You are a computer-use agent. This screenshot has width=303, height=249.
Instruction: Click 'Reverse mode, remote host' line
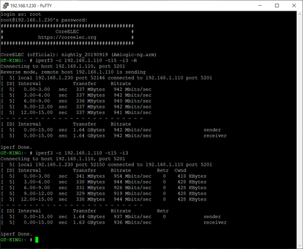coord(73,72)
